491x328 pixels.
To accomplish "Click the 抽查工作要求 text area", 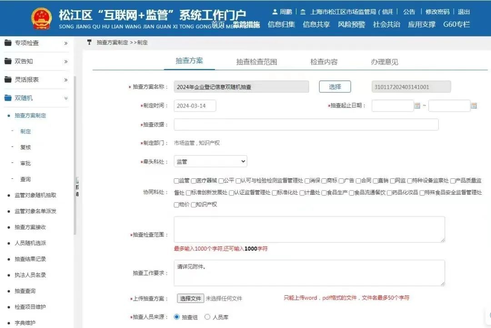I will [310, 273].
